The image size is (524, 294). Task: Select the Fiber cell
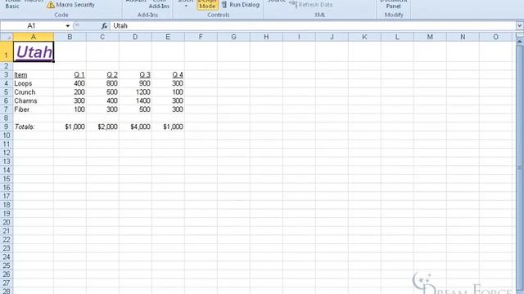pyautogui.click(x=34, y=109)
